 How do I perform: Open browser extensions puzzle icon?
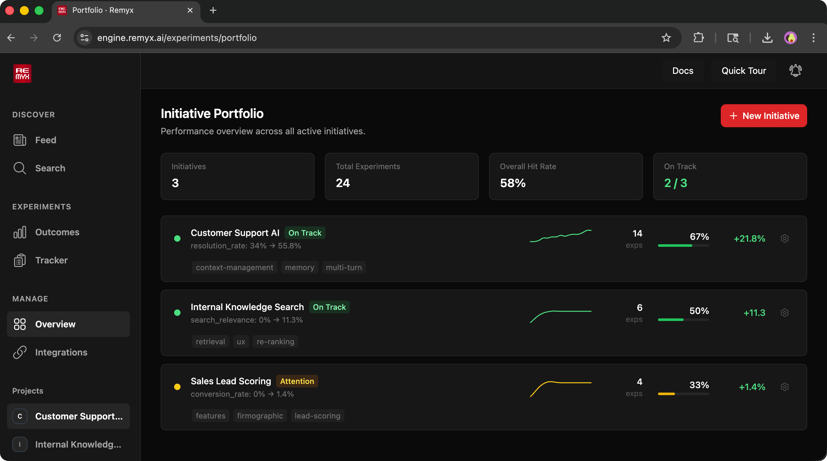[x=698, y=38]
